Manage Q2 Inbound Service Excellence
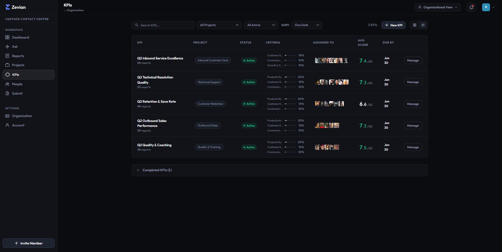The width and height of the screenshot is (502, 252). click(x=413, y=60)
